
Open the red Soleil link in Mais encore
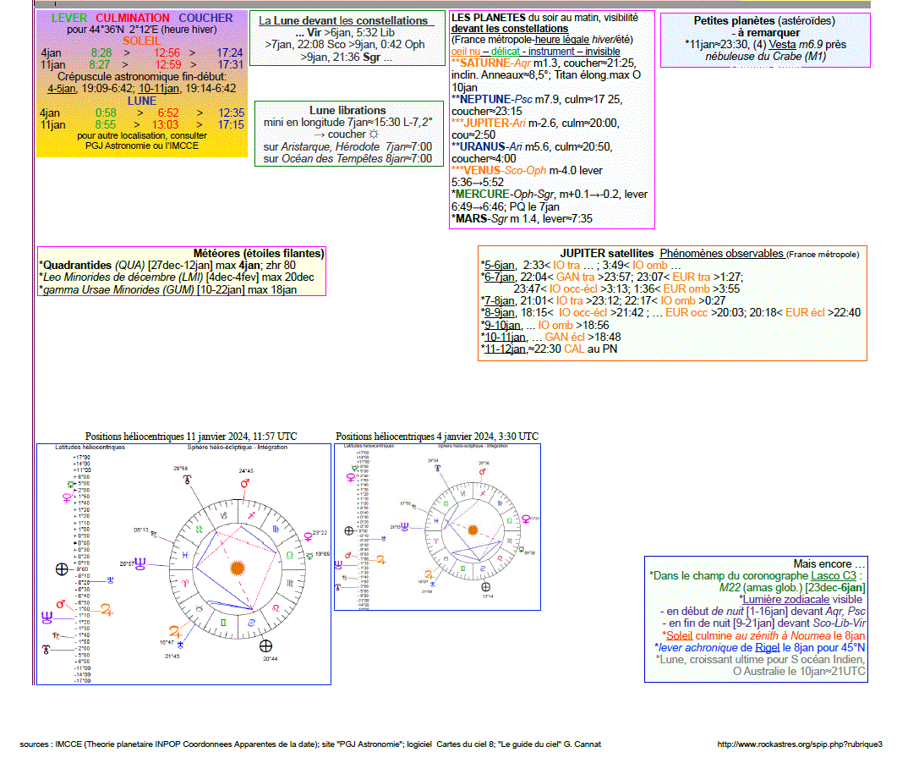[x=679, y=635]
